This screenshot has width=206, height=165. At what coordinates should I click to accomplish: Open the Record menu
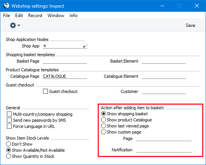(x=35, y=16)
